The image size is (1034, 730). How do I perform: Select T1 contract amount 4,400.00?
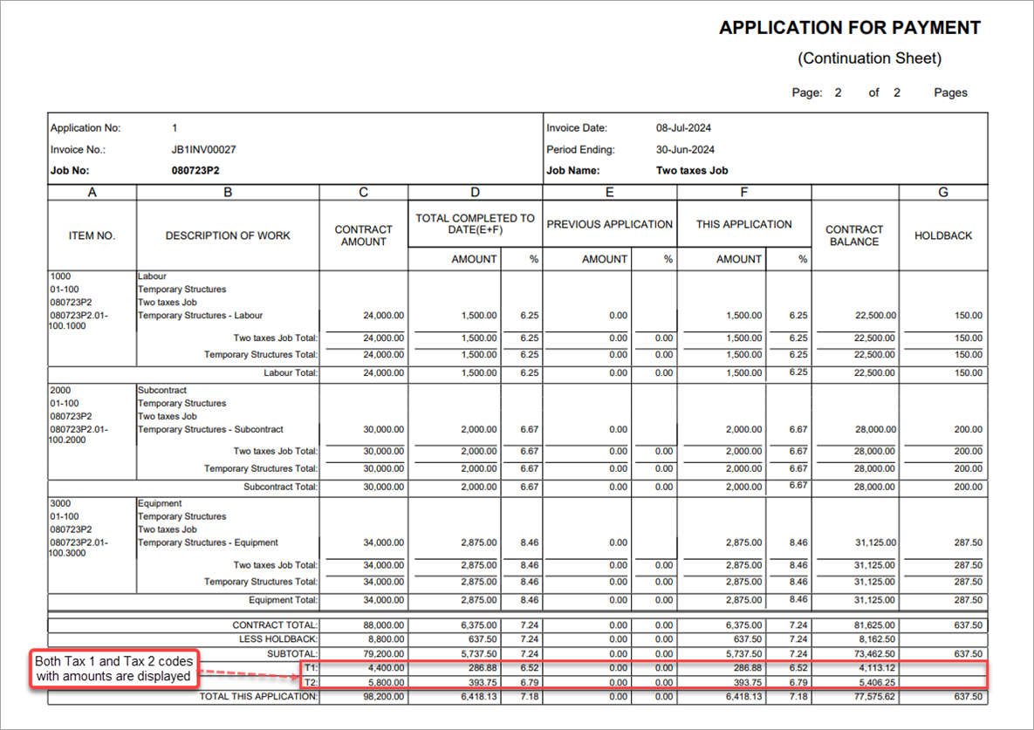point(386,668)
